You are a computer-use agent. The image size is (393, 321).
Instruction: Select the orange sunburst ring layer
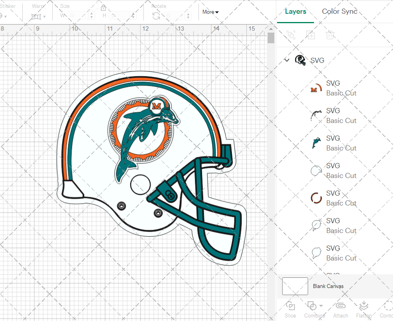pyautogui.click(x=334, y=198)
